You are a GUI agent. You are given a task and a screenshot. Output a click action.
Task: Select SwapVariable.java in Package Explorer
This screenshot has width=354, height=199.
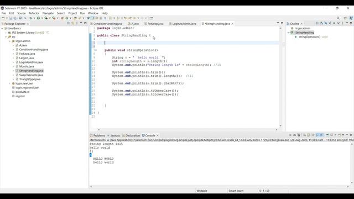(x=31, y=75)
